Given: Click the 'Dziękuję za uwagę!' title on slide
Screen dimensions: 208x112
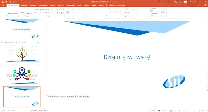Looking at the screenshot, I should click(x=127, y=57).
